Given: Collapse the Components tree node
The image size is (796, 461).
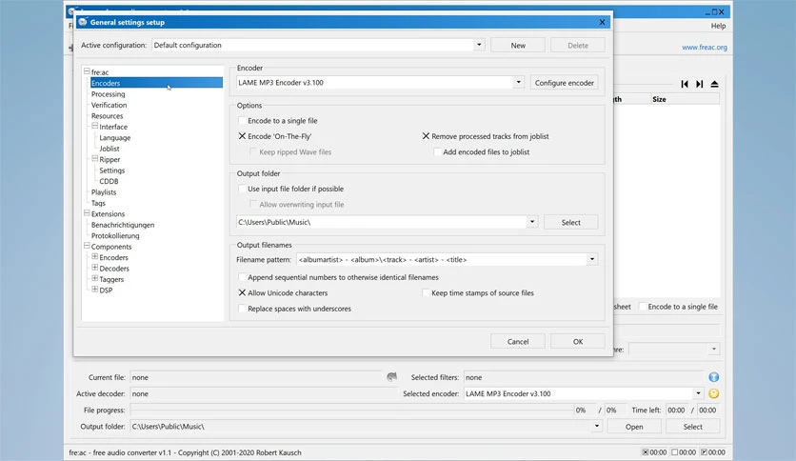Looking at the screenshot, I should pos(87,246).
